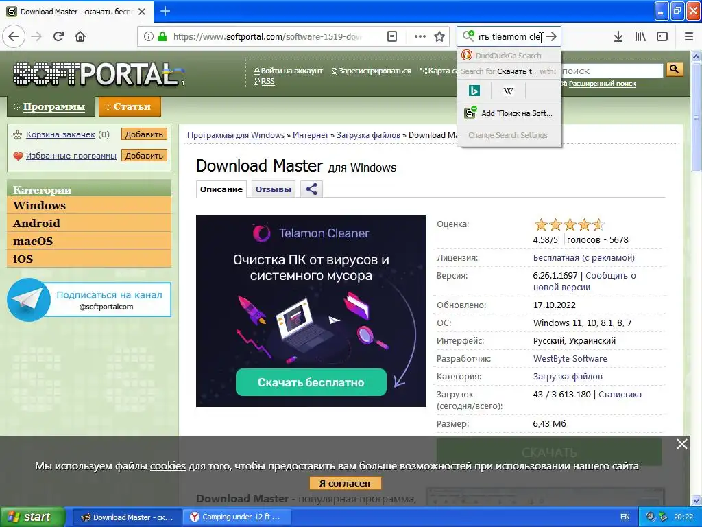Open Загрузка файлов breadcrumb link
Screen dimensions: 702x527
click(x=368, y=135)
